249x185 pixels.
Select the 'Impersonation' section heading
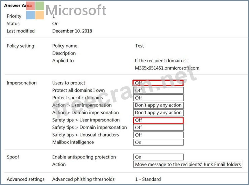(22, 83)
